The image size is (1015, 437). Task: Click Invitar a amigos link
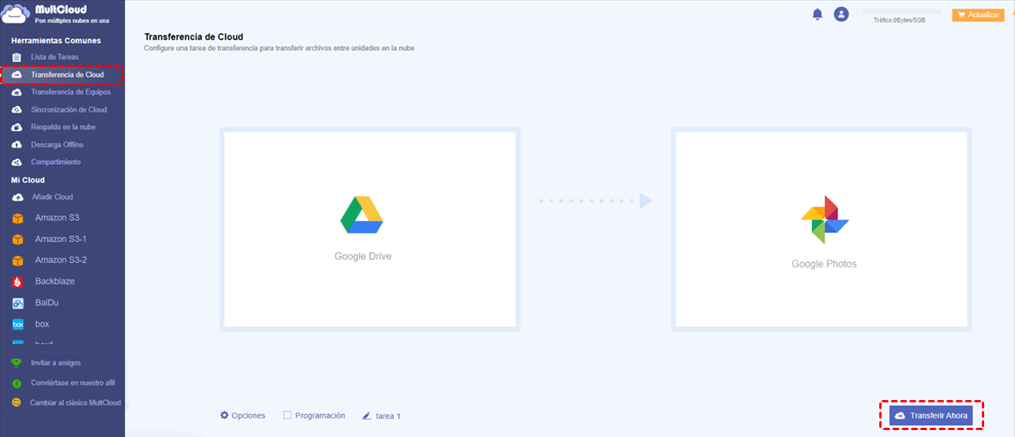click(56, 363)
